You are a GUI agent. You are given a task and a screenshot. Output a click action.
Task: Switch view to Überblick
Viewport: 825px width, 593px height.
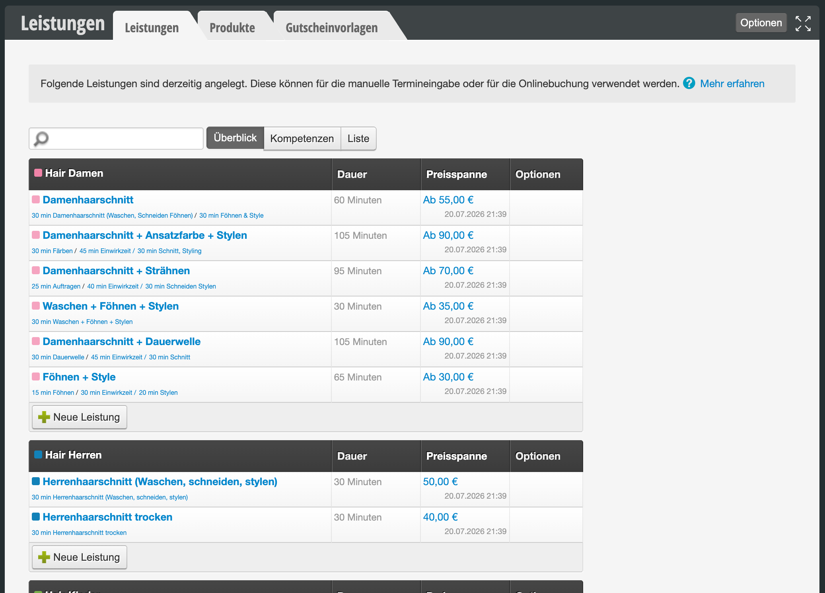(x=235, y=138)
